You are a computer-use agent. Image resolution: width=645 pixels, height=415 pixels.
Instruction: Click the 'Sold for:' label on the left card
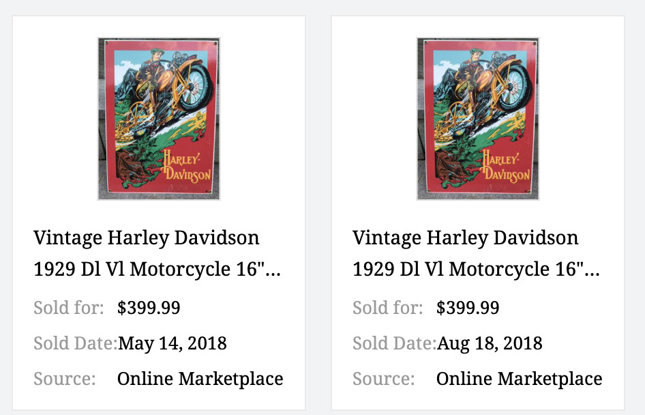coord(68,308)
